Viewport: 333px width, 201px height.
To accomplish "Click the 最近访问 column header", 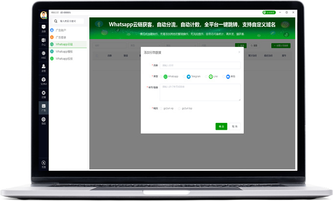I will click(268, 56).
